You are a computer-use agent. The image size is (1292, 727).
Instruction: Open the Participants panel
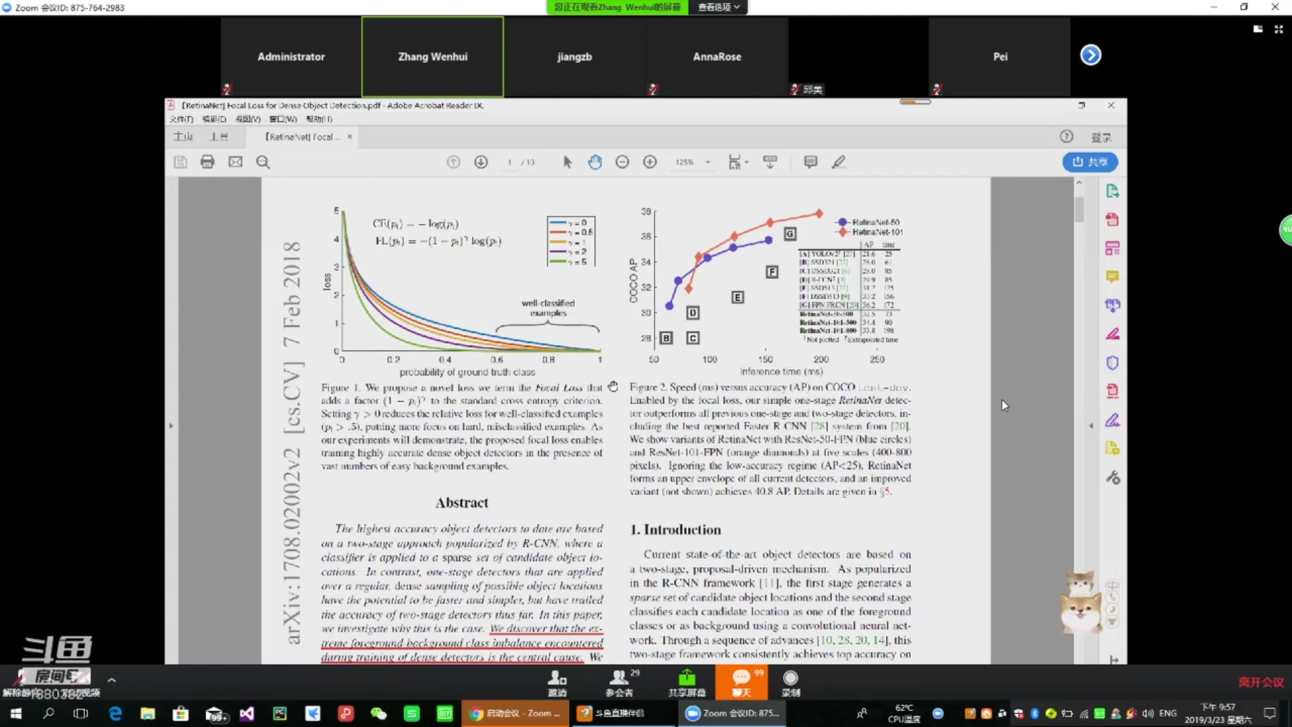click(620, 682)
